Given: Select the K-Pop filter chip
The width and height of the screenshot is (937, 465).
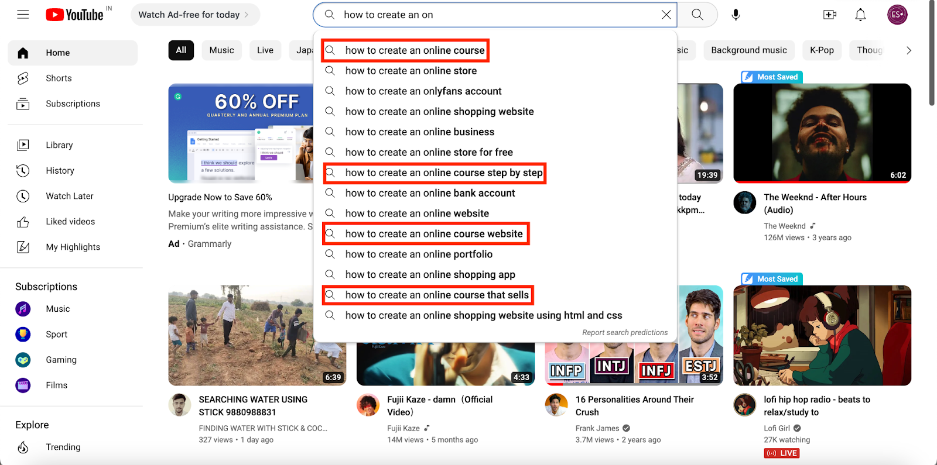Looking at the screenshot, I should [822, 50].
